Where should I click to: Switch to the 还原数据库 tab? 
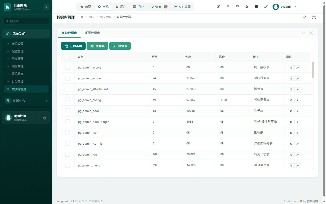[x=92, y=33]
